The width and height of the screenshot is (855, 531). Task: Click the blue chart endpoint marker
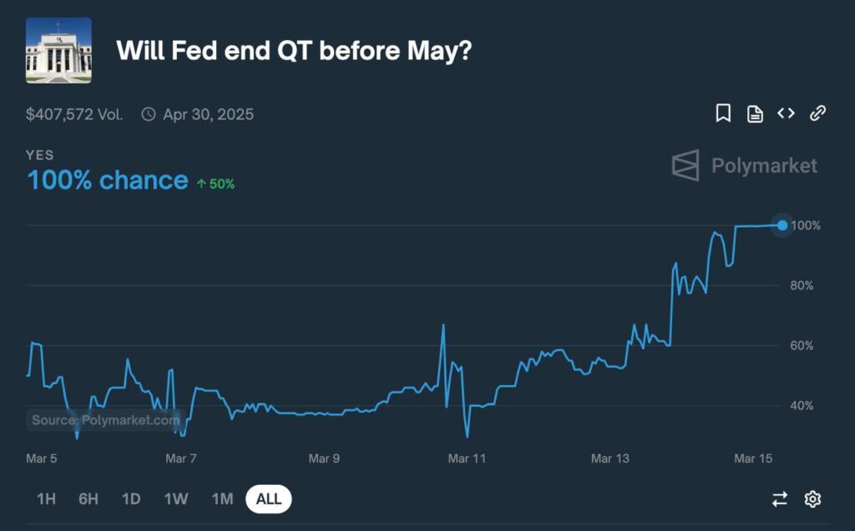click(x=782, y=225)
